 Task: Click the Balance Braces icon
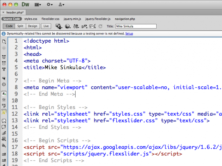4,85
